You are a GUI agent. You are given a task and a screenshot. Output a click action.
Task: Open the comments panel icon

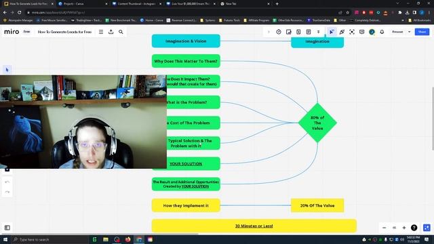point(361,32)
